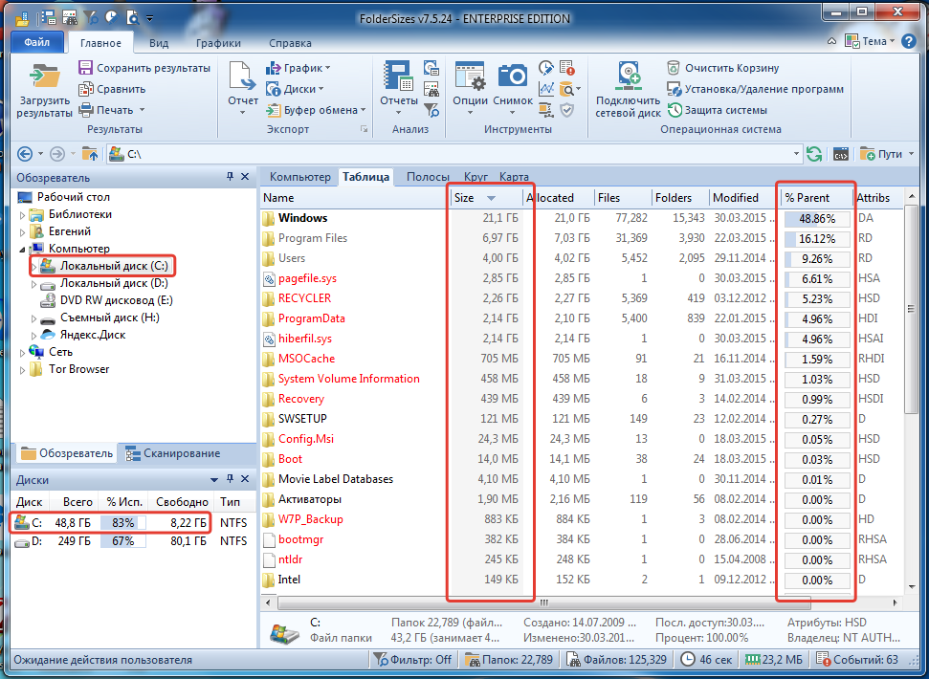Switch to the Вид ribbon tab

point(159,43)
